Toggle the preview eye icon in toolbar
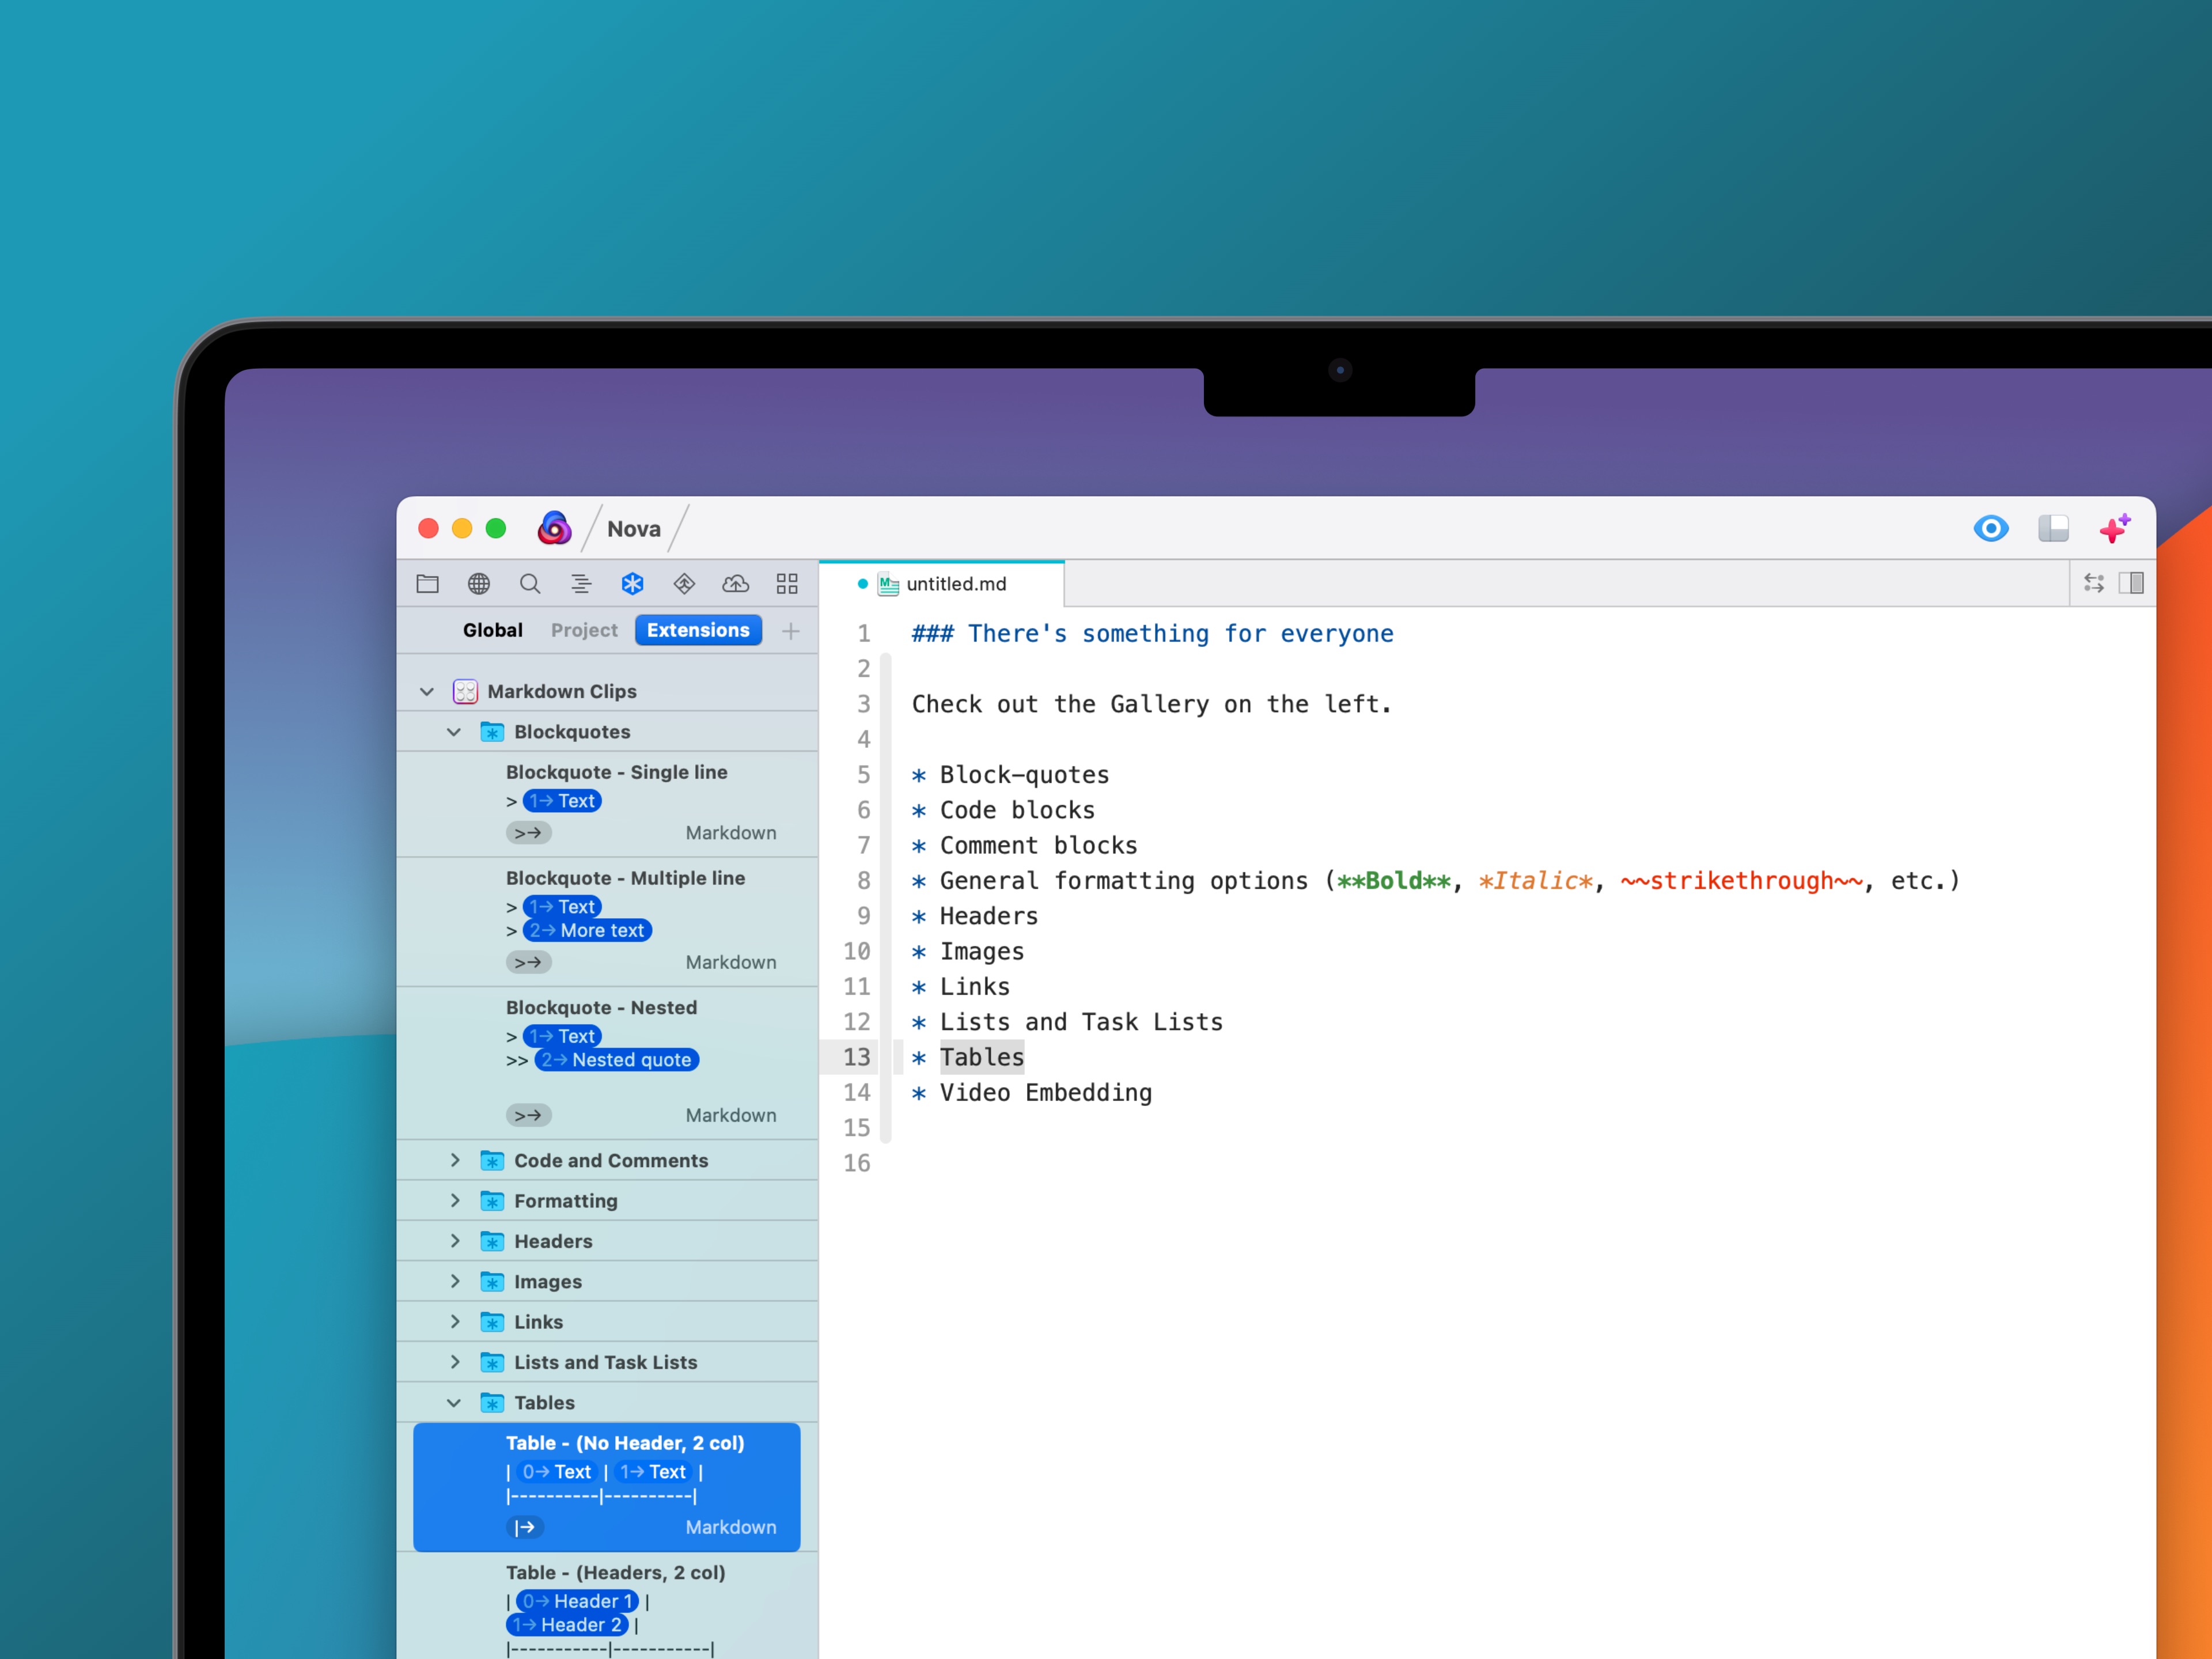Viewport: 2212px width, 1659px height. click(1991, 528)
